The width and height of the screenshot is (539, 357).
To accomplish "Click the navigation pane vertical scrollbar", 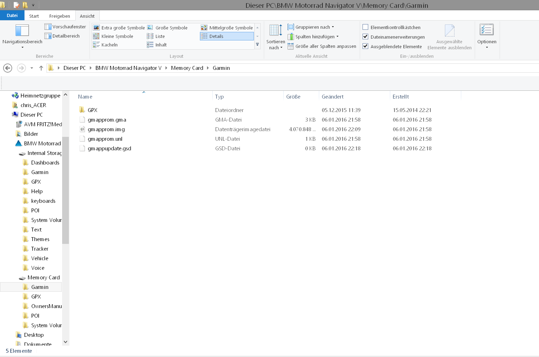I will (x=65, y=190).
